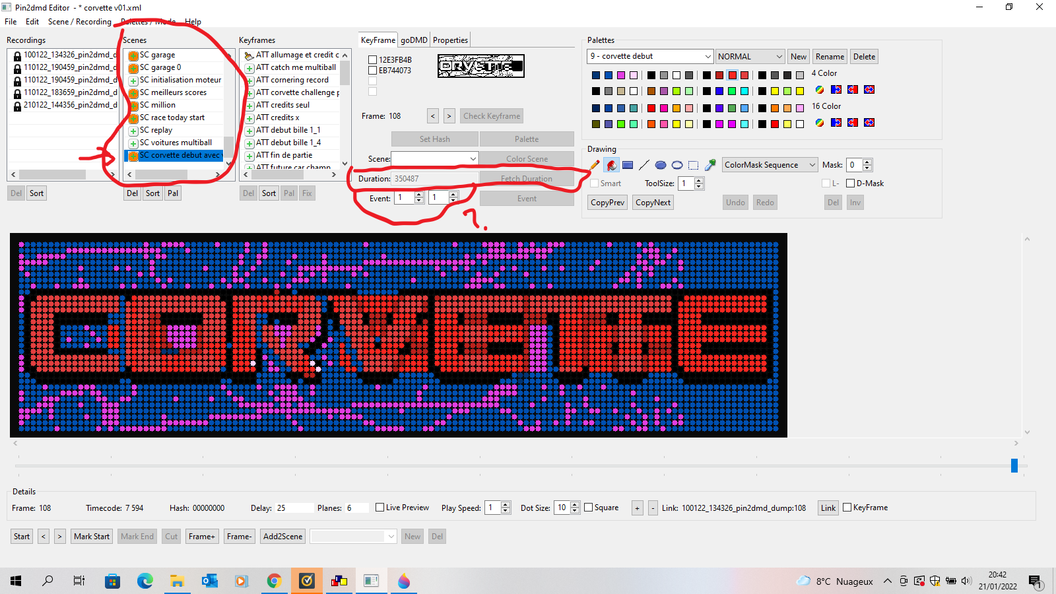1056x594 pixels.
Task: Click the lock icon of recording 210122_144356
Action: point(18,106)
